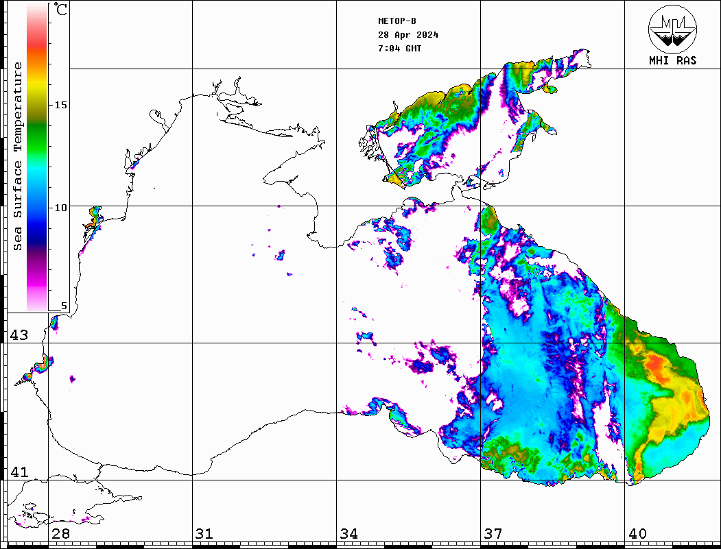Click the latitude label '41'
The image size is (721, 549).
point(19,472)
